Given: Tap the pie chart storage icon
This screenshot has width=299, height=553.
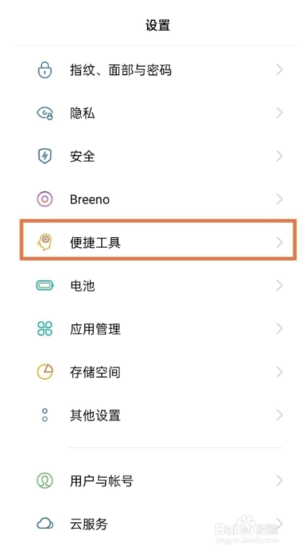Looking at the screenshot, I should coord(45,372).
